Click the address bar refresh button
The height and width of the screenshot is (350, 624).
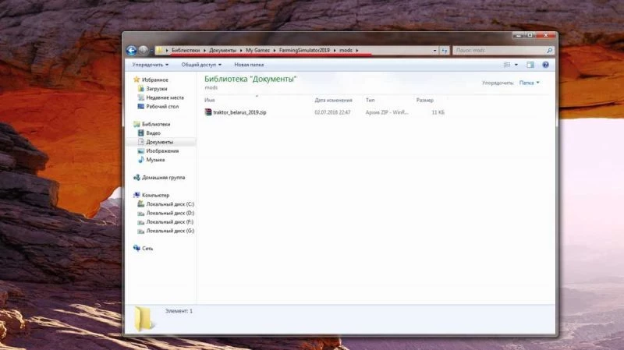click(x=445, y=50)
